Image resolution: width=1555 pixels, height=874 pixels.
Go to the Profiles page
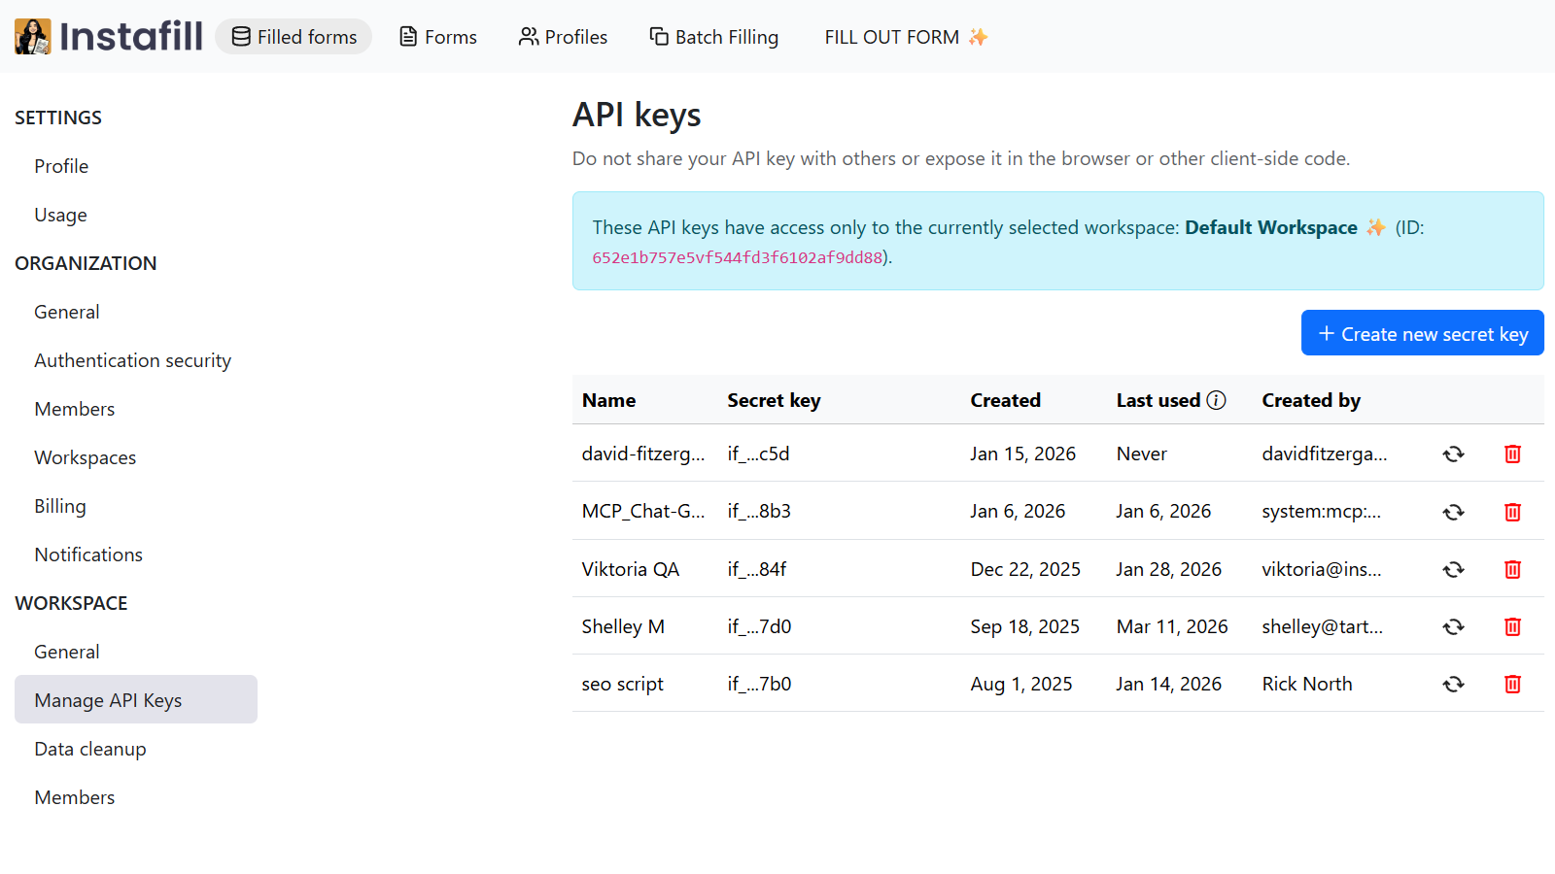point(563,37)
